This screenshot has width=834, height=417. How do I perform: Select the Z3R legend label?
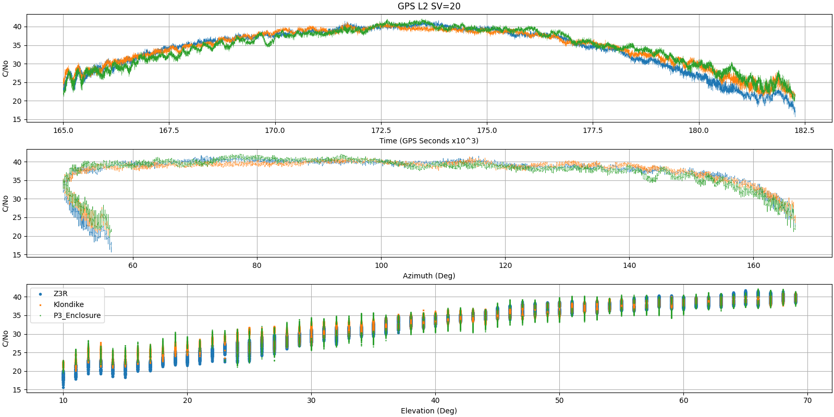[x=60, y=294]
